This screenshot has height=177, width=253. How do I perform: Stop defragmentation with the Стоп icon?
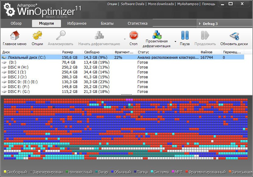coord(134,35)
